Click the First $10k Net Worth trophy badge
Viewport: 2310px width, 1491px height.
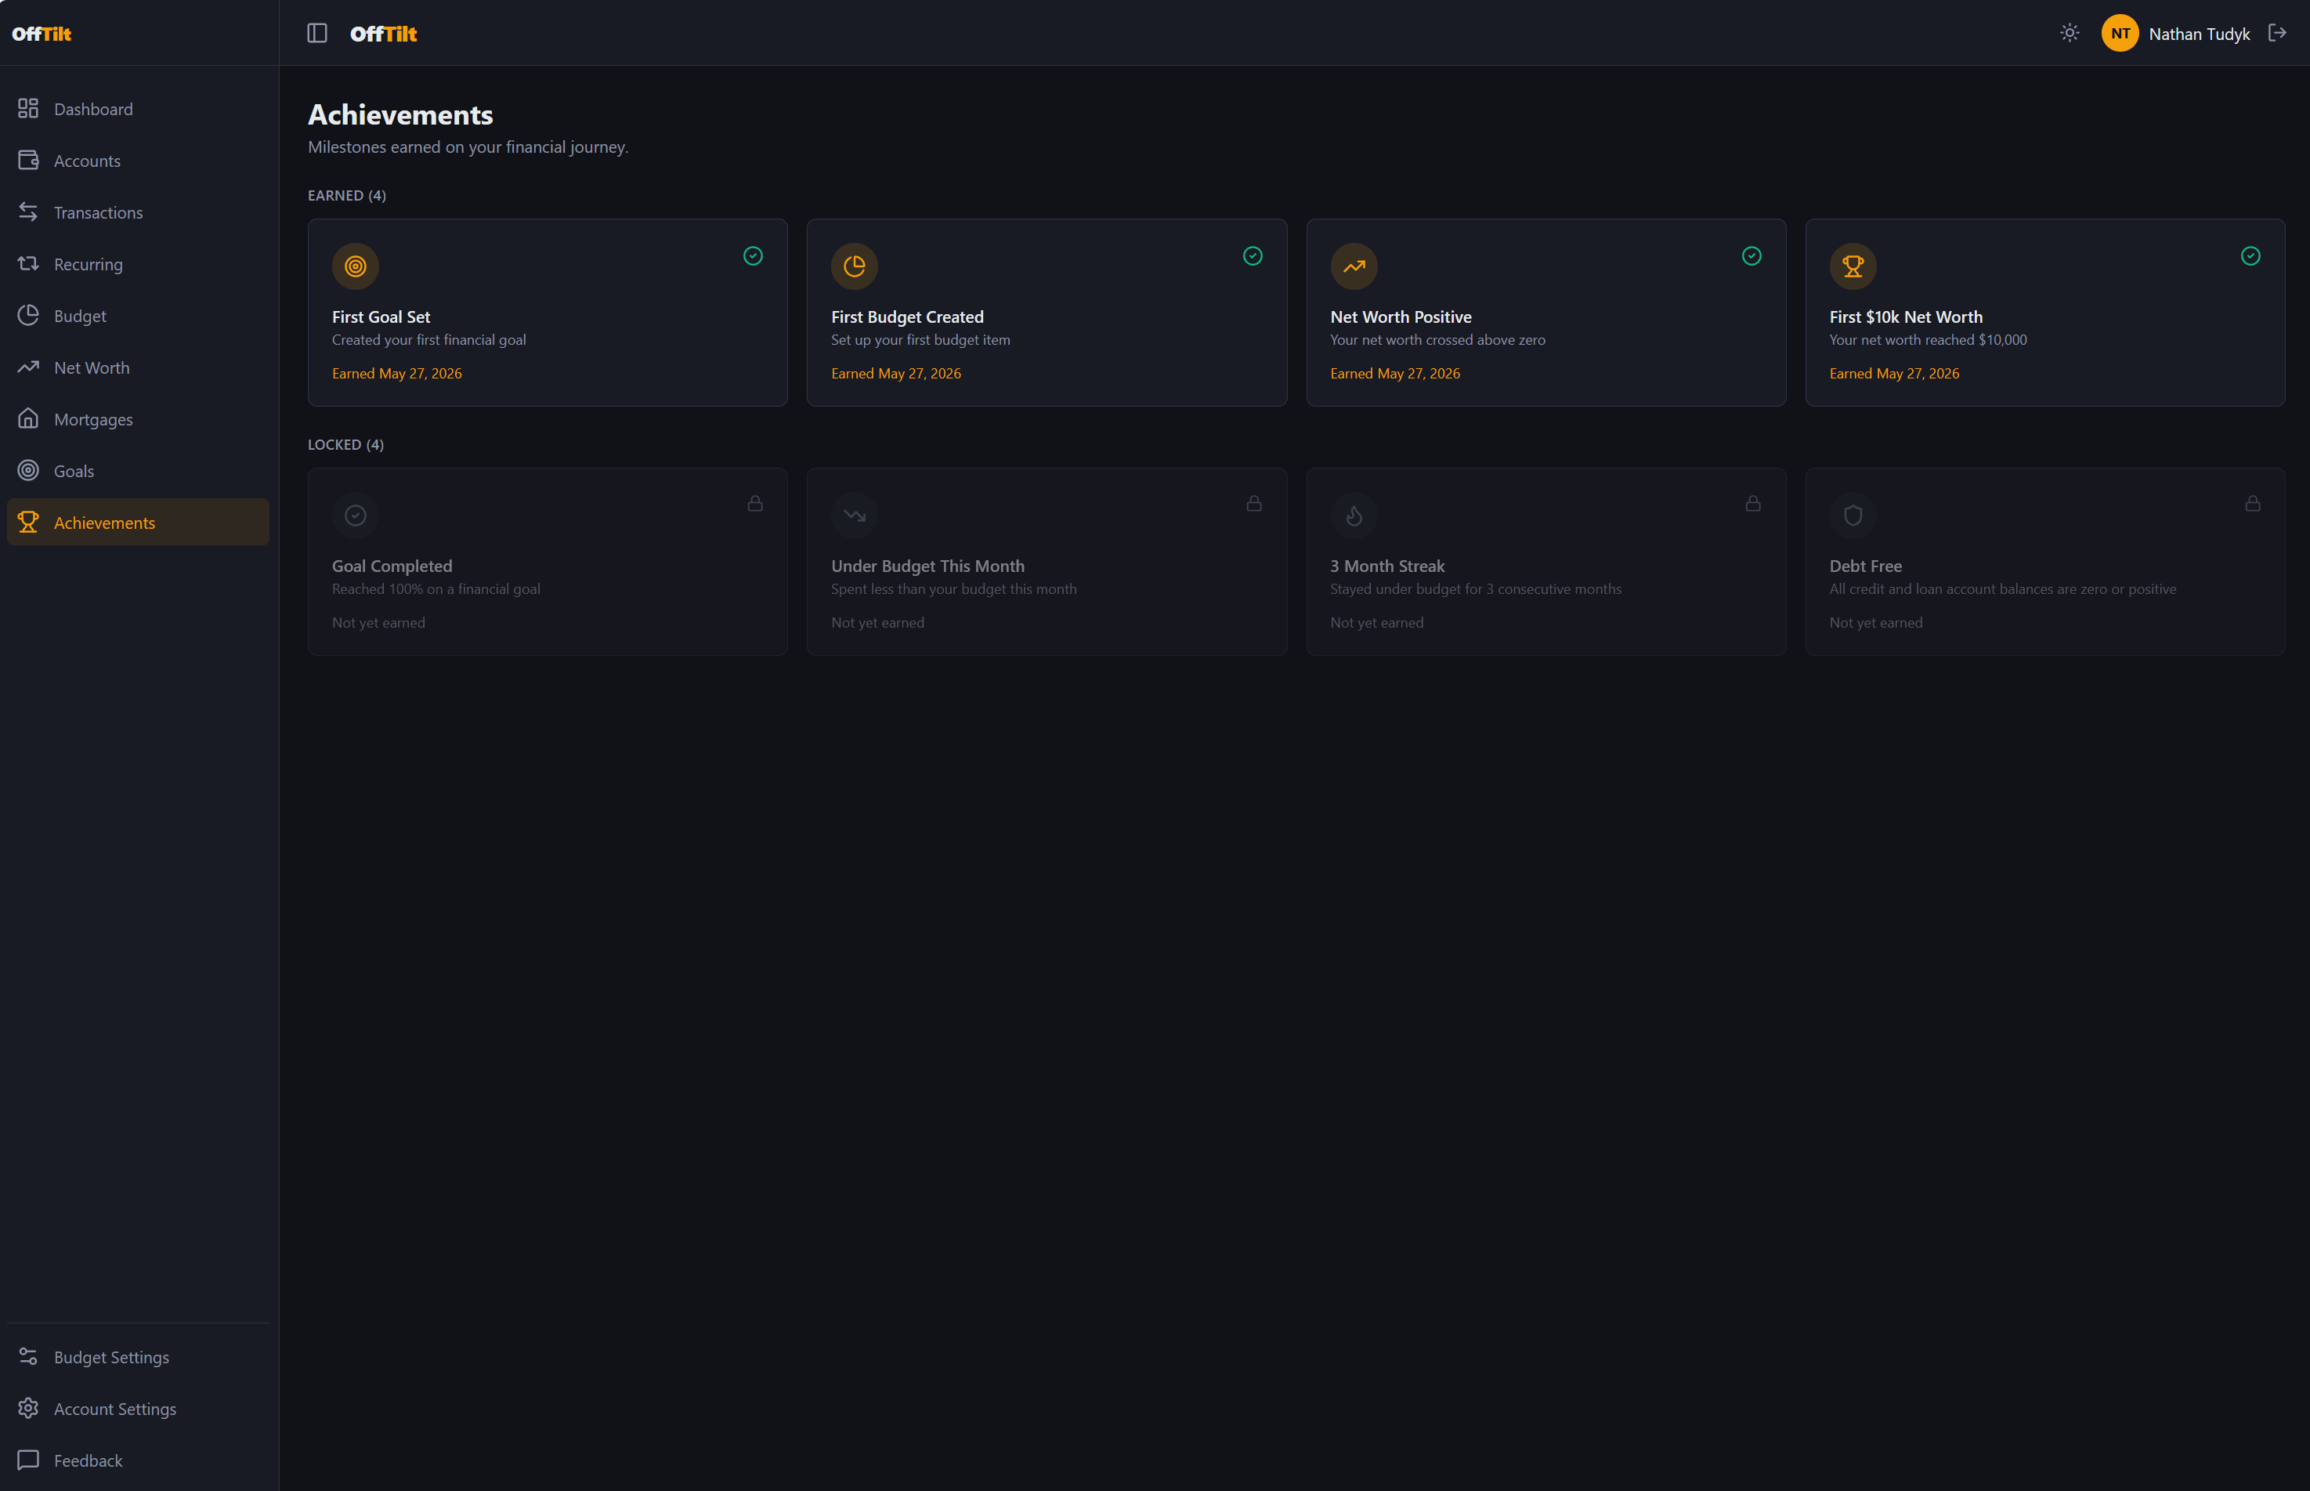(x=1853, y=266)
